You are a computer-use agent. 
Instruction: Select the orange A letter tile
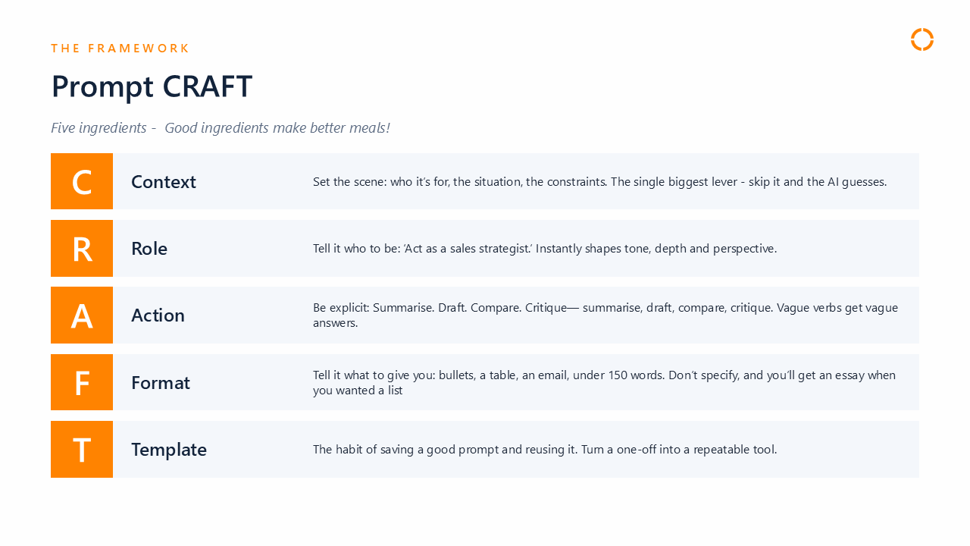[82, 315]
